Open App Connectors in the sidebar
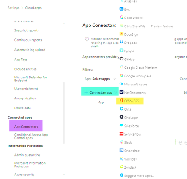 26,127
